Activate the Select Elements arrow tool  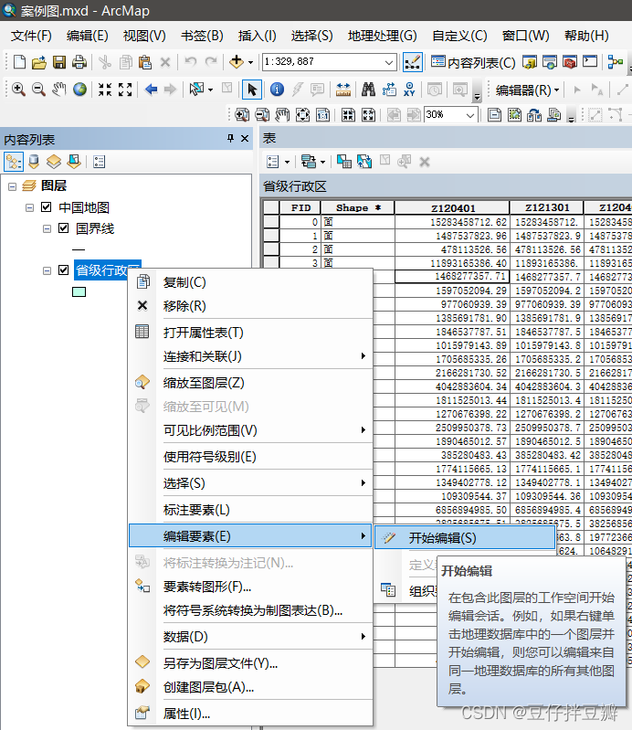(252, 89)
